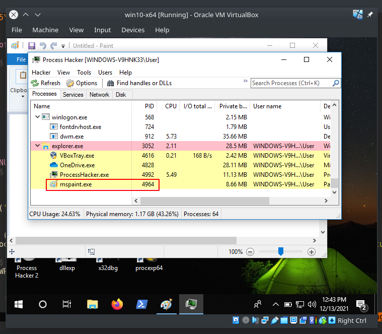Click the Paint save icon
Viewport: 382px width, 334px height.
pyautogui.click(x=32, y=45)
